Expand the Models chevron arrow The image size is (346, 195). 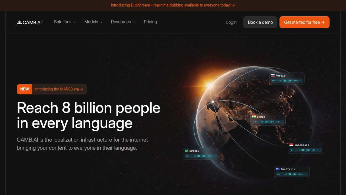(101, 22)
